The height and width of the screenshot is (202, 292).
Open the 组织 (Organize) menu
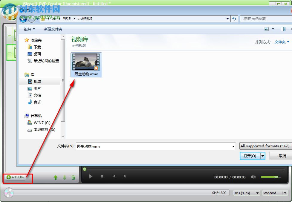(x=29, y=29)
